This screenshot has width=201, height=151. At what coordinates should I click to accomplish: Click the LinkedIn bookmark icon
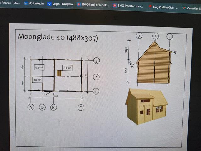coord(26,3)
